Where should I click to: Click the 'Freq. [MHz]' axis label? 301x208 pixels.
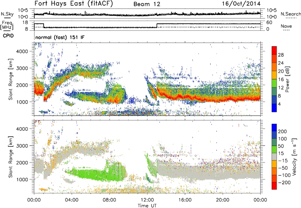coord(7,25)
